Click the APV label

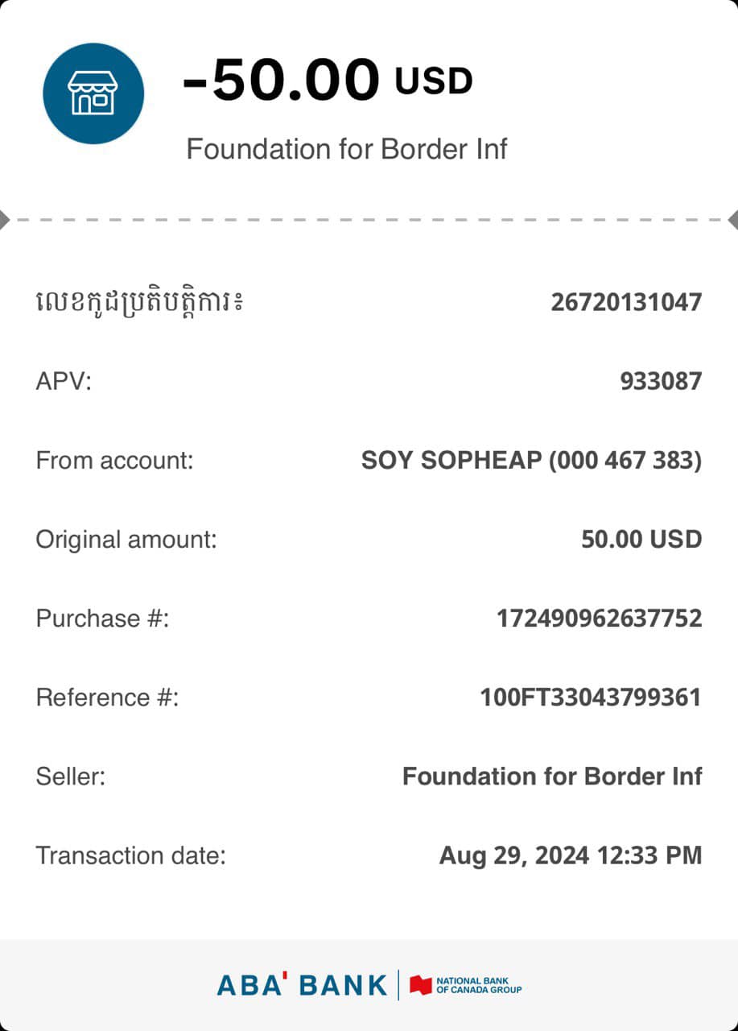pyautogui.click(x=64, y=381)
